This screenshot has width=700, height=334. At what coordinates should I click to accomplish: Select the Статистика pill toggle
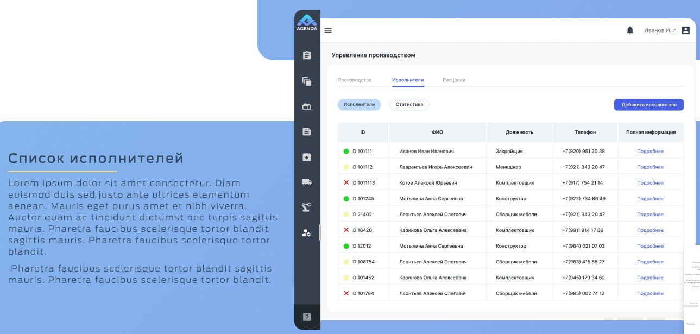(x=409, y=105)
